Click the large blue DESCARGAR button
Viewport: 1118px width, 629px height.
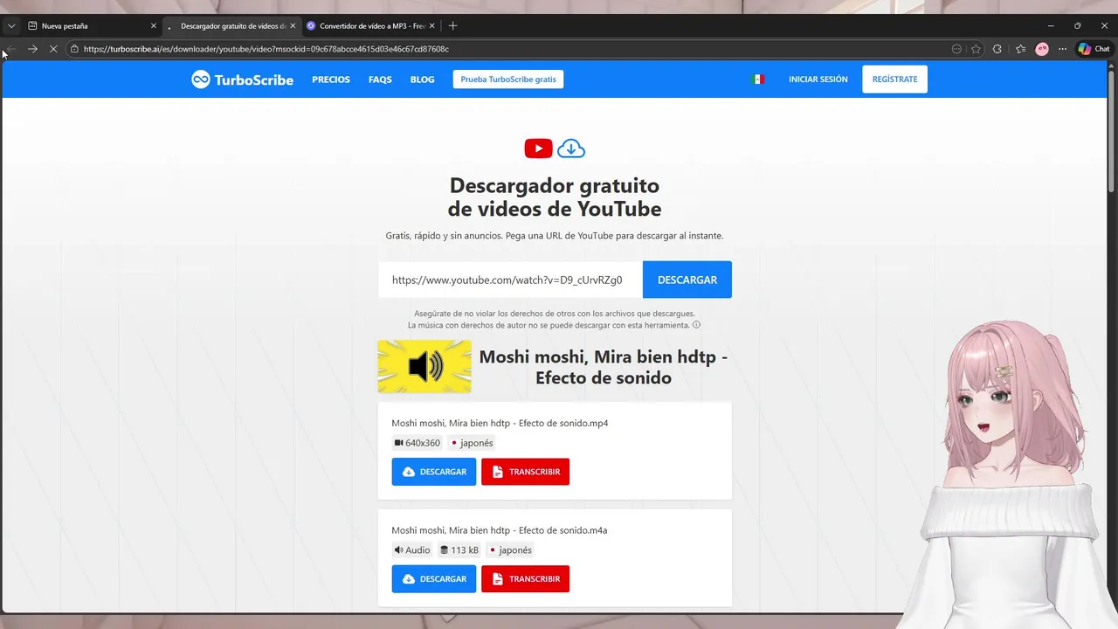point(687,280)
